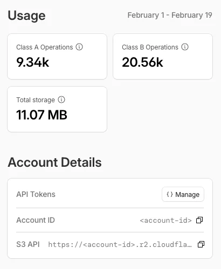
Task: Select the 9.34k Class A value
Action: 33,62
